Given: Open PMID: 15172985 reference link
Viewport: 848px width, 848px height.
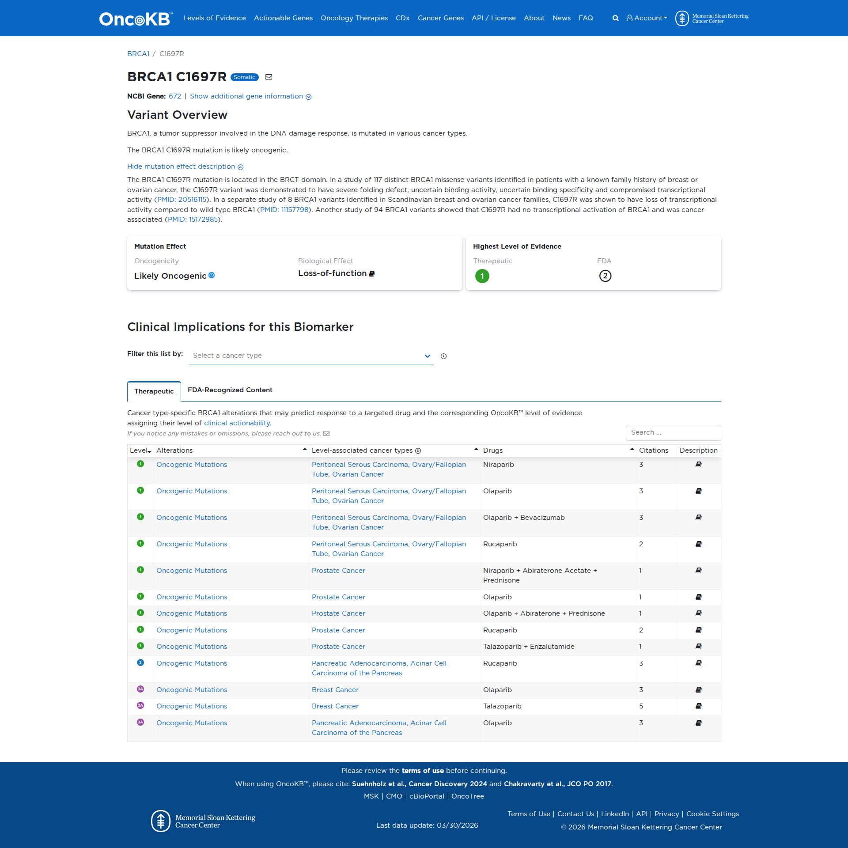Looking at the screenshot, I should [193, 220].
